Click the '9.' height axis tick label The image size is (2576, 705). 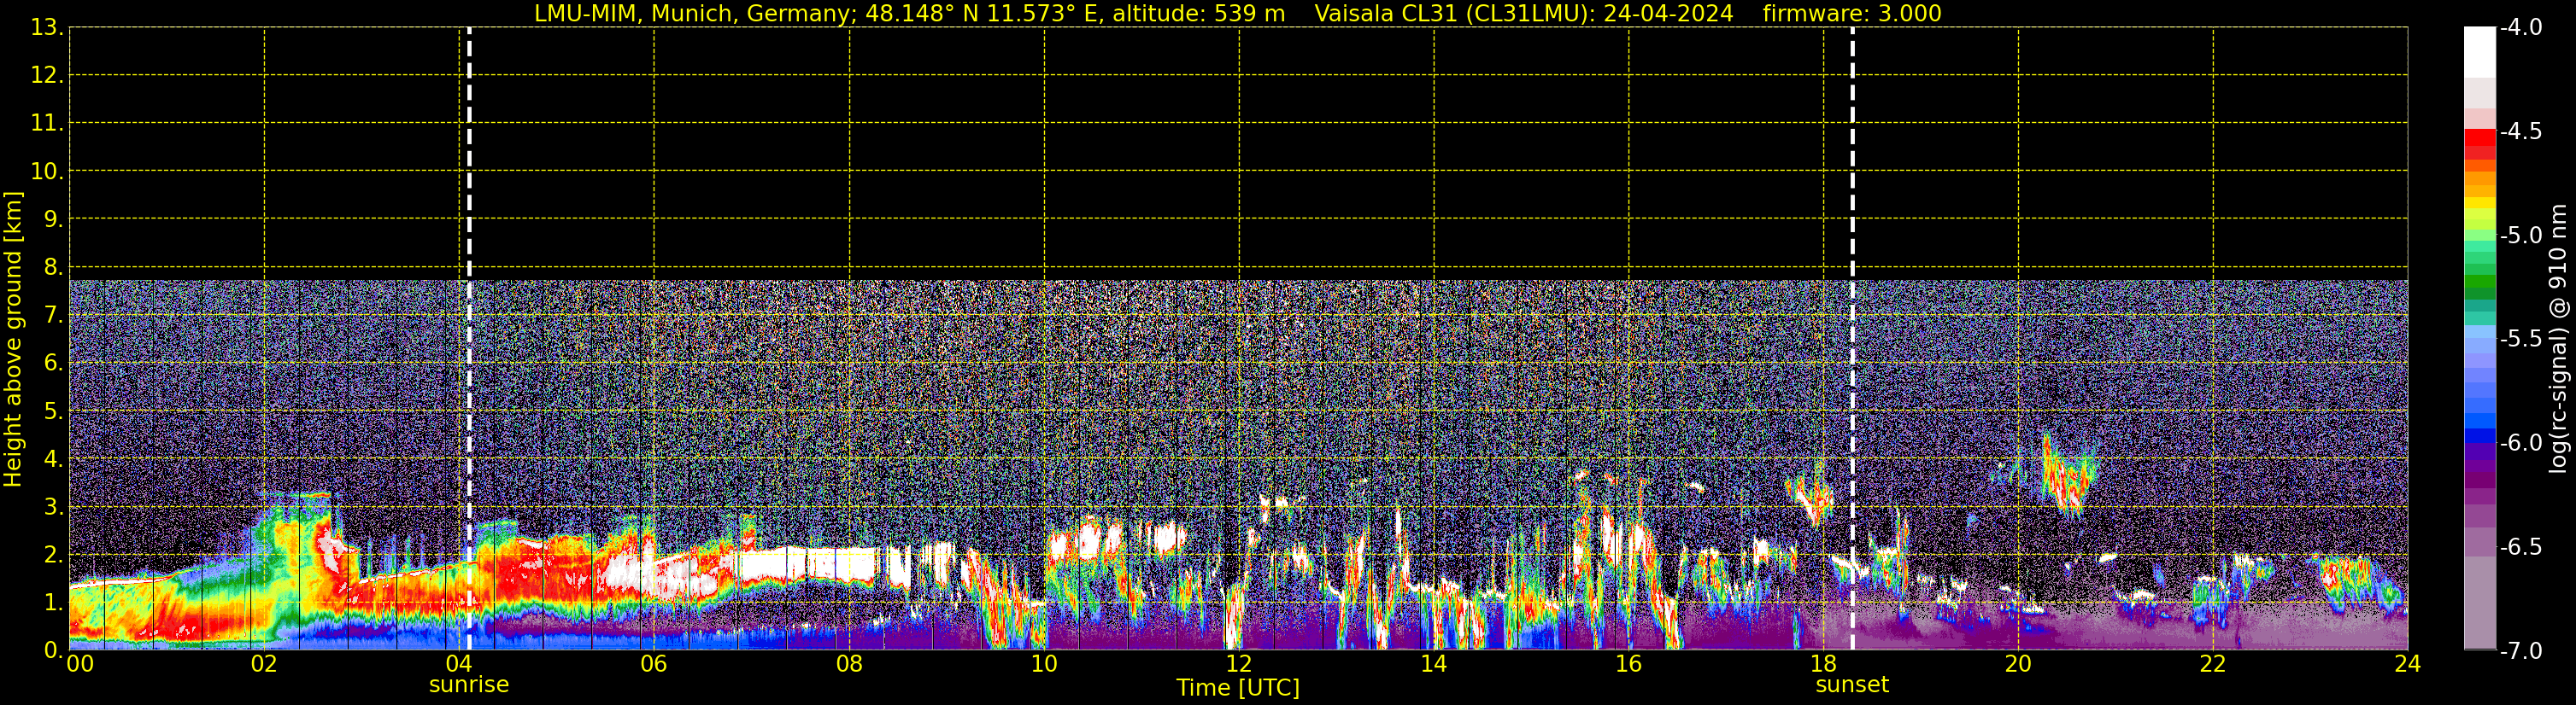[x=53, y=218]
